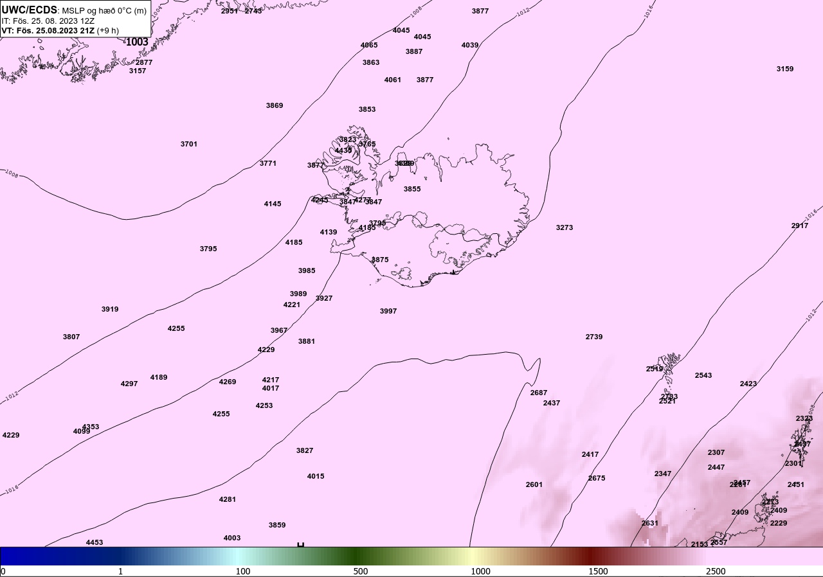Click the 4015 height value

[x=316, y=476]
